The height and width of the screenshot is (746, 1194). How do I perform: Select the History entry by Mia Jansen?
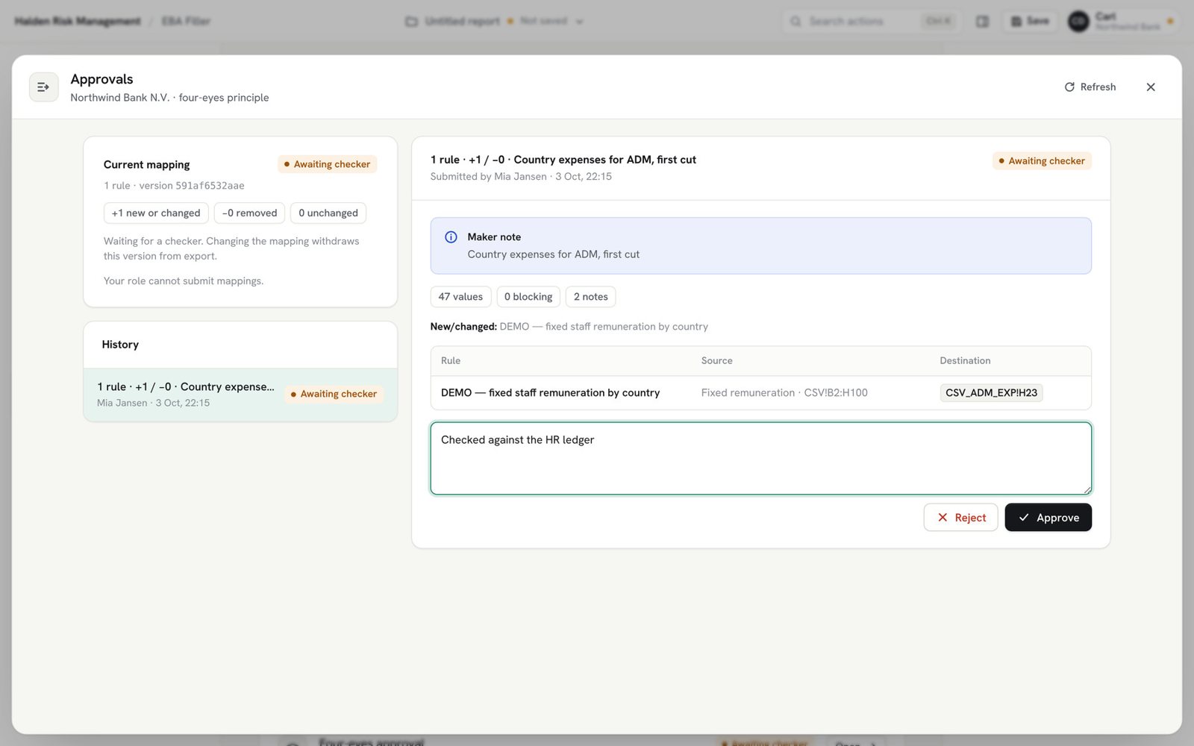pyautogui.click(x=240, y=395)
